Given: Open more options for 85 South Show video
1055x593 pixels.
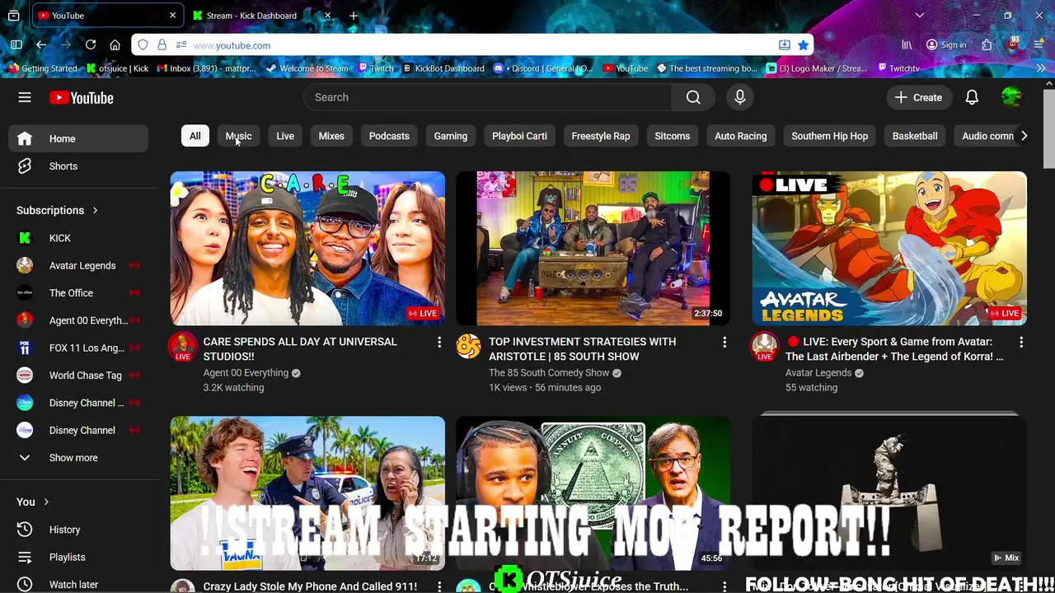Looking at the screenshot, I should coord(724,342).
